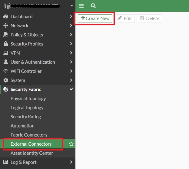This screenshot has width=189, height=169.
Task: Click the device icon beside hostname
Action: (7, 6)
